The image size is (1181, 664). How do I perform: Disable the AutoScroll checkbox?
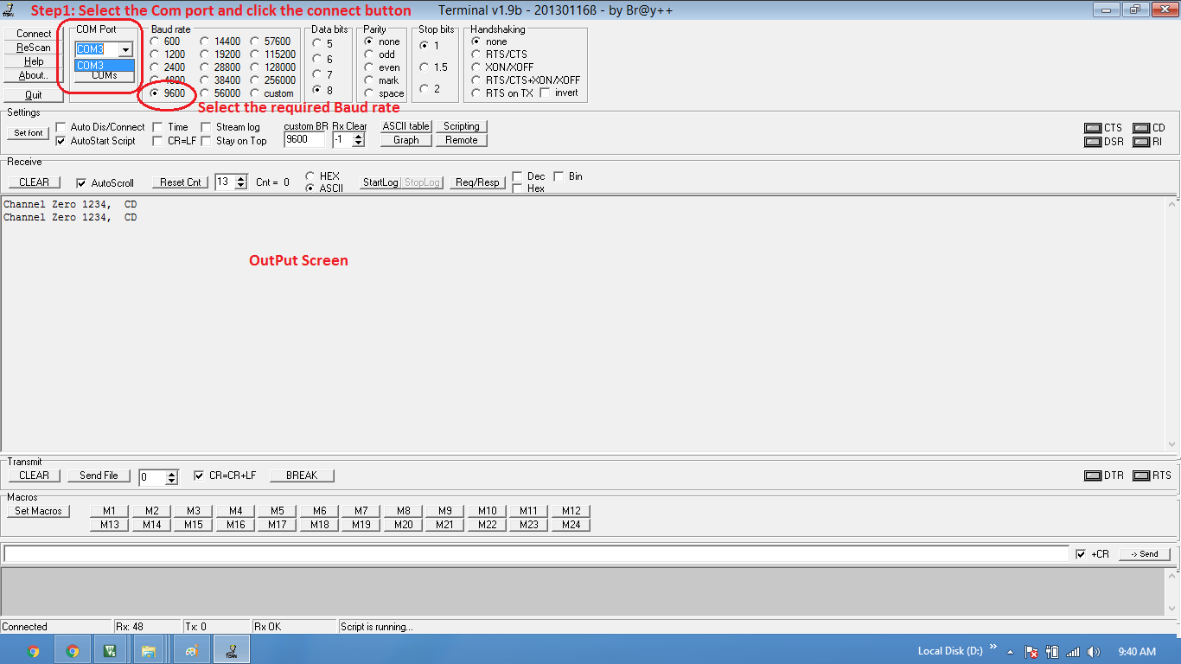81,183
